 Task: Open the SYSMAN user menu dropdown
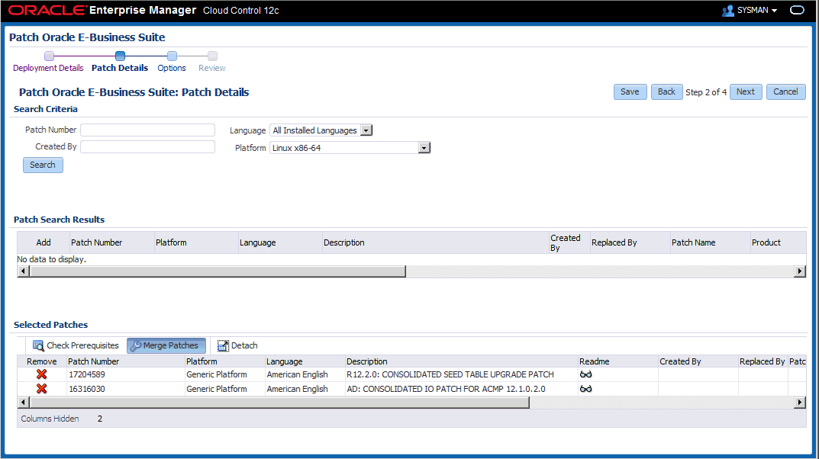(774, 11)
